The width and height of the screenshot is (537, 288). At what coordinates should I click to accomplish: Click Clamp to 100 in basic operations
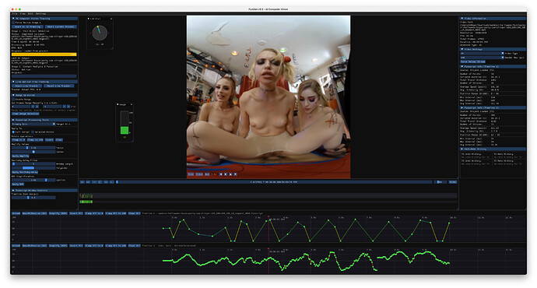[35, 140]
